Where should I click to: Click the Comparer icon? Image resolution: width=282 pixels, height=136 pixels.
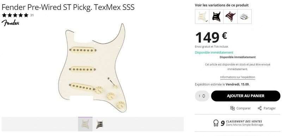click(x=233, y=108)
